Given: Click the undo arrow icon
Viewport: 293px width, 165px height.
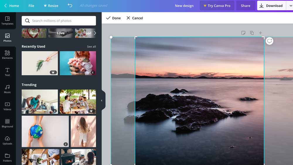Looking at the screenshot, I should 70,6.
